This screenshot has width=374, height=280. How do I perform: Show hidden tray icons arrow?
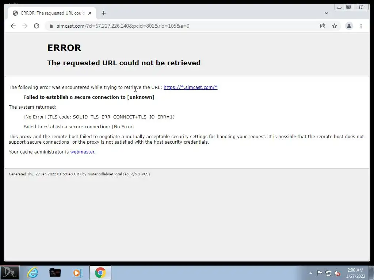310,273
